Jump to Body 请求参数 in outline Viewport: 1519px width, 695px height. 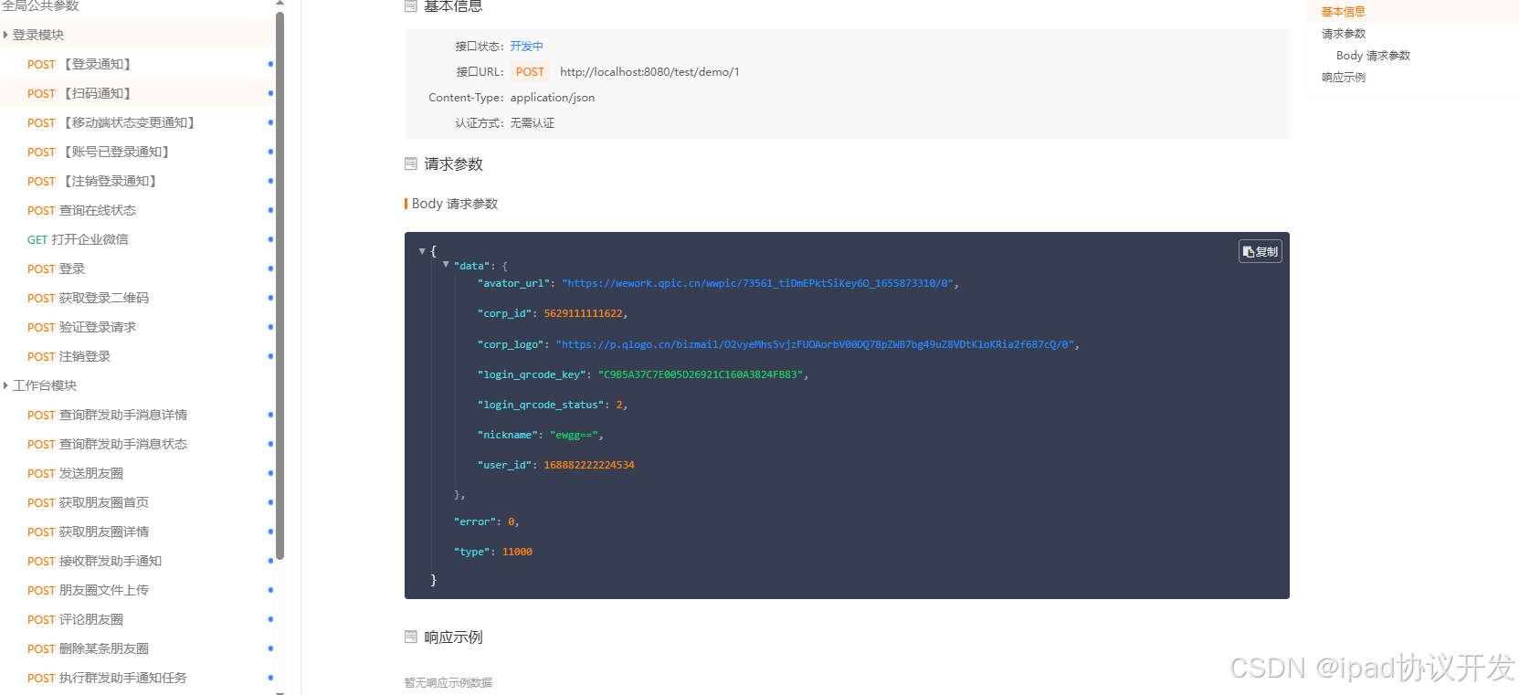click(1373, 56)
